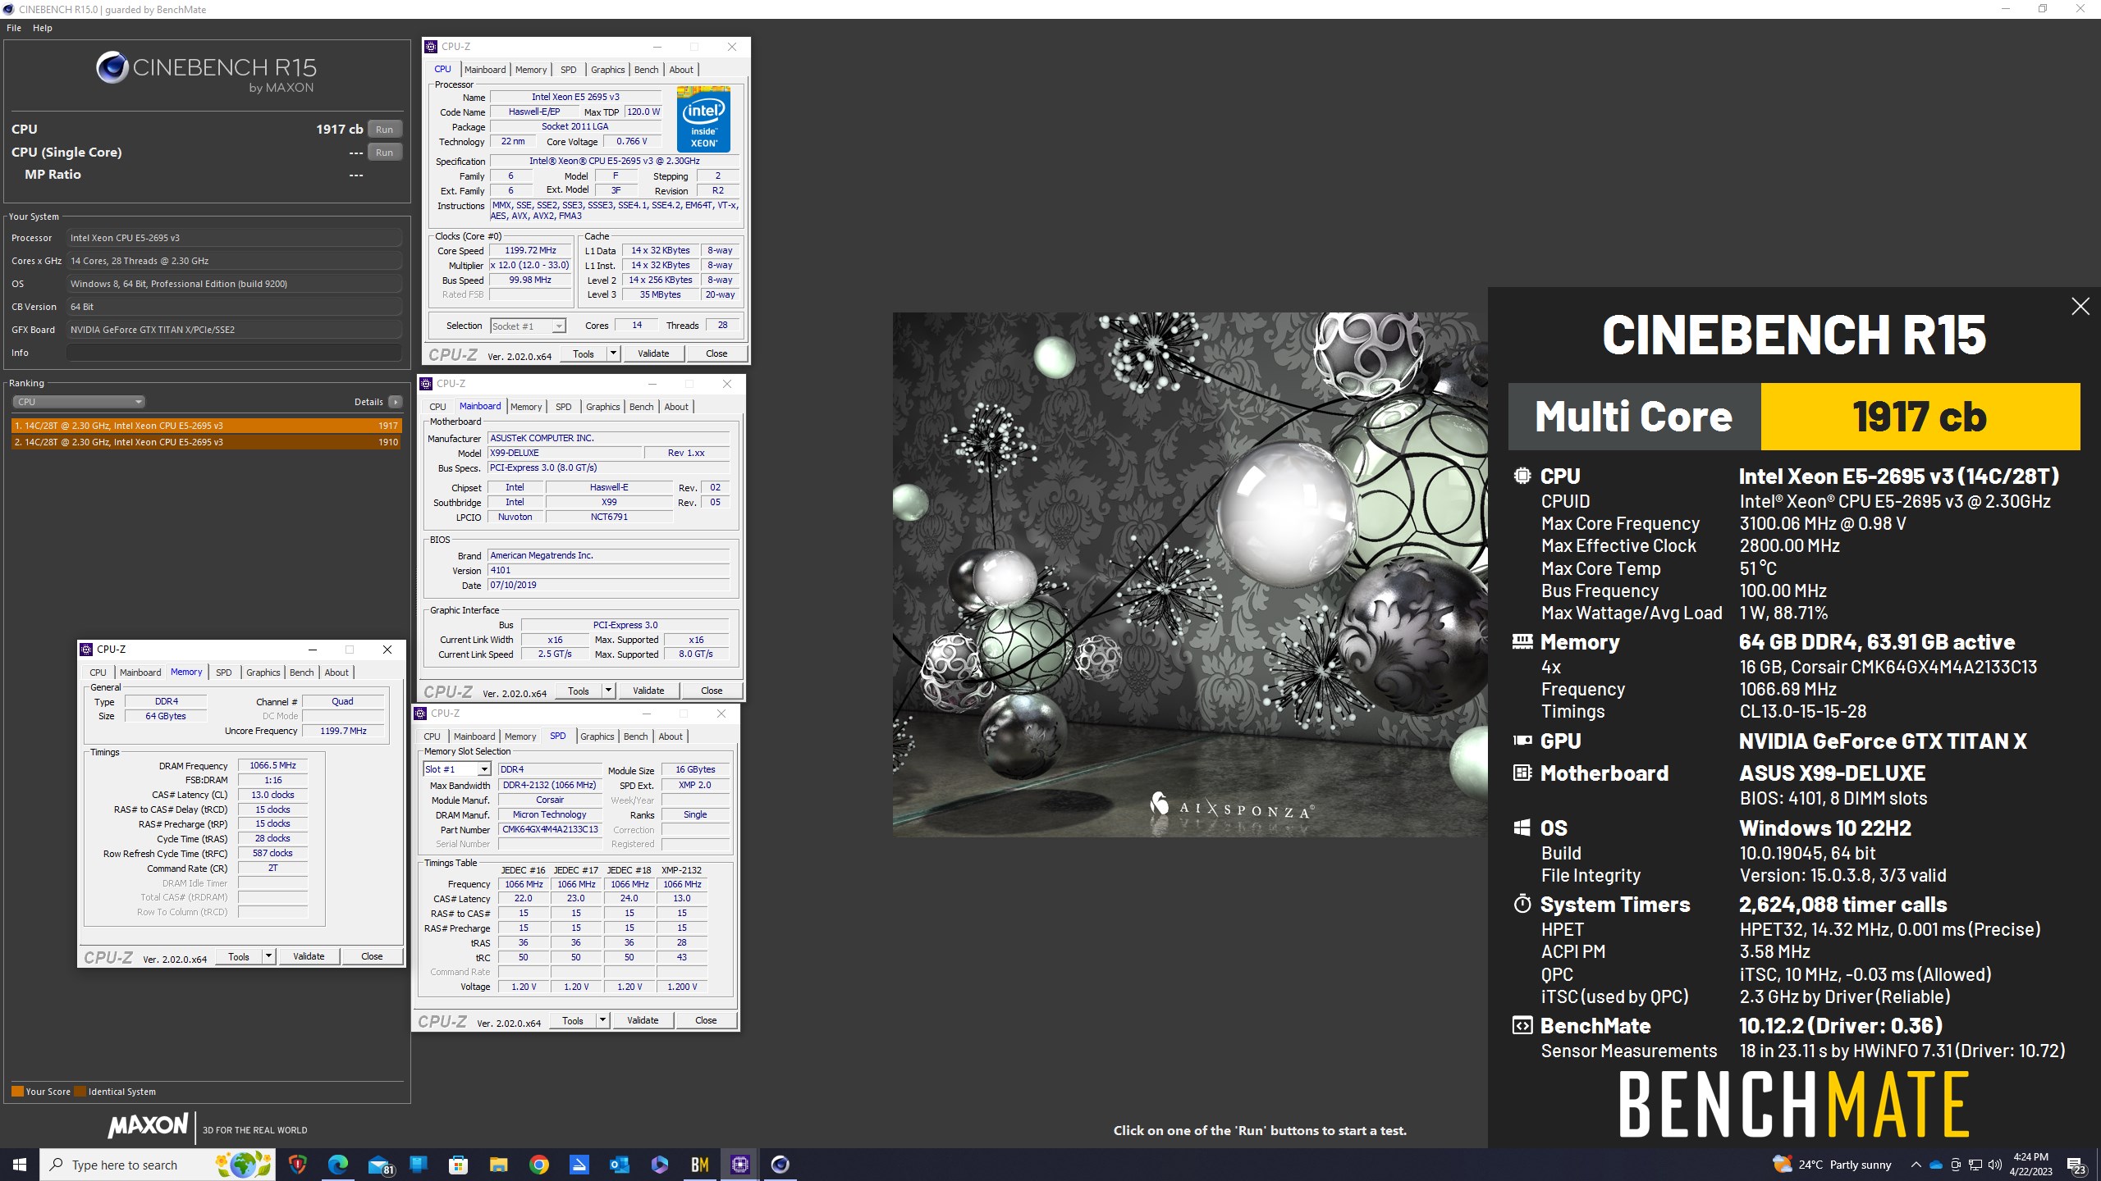Open the volume control in system tray

click(1995, 1165)
